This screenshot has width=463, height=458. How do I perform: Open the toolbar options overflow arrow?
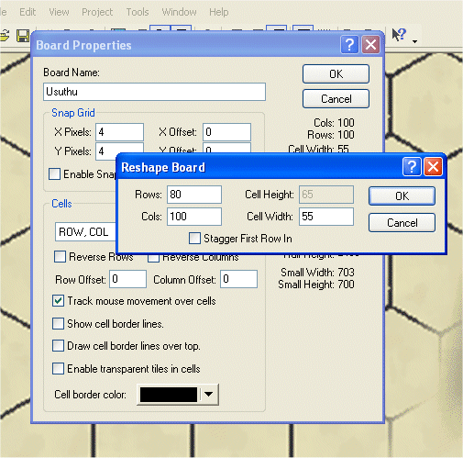[414, 41]
